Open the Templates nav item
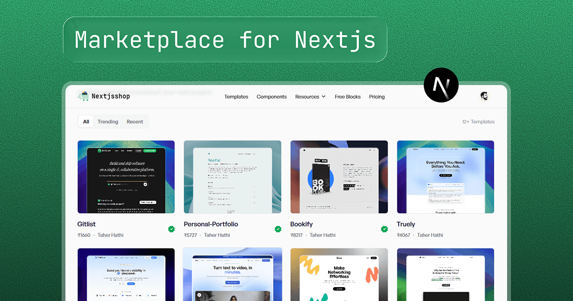Image resolution: width=573 pixels, height=301 pixels. pos(236,97)
